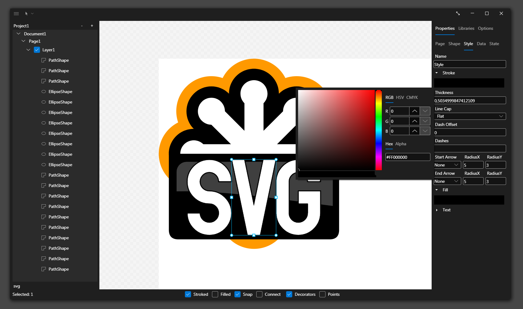Viewport: 523px width, 309px height.
Task: Increase the B value with up arrow
Action: 415,131
